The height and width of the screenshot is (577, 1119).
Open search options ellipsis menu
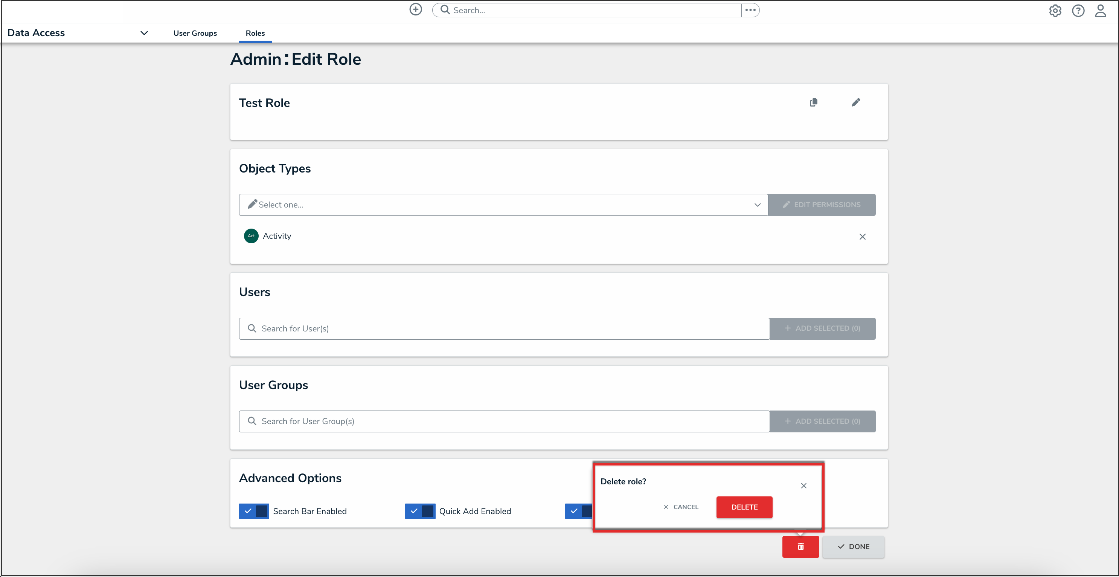click(x=750, y=10)
